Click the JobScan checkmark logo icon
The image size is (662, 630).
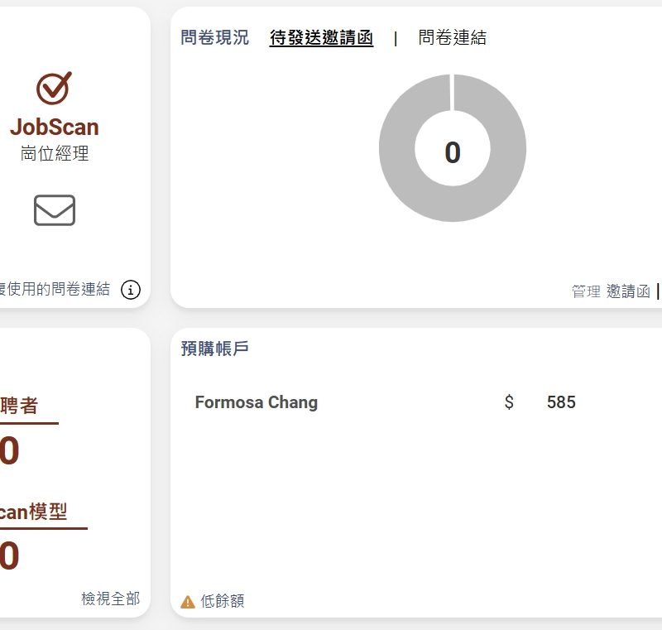[54, 89]
